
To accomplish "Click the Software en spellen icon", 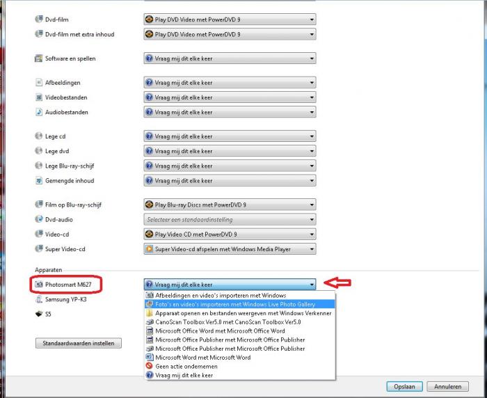I will pyautogui.click(x=39, y=58).
